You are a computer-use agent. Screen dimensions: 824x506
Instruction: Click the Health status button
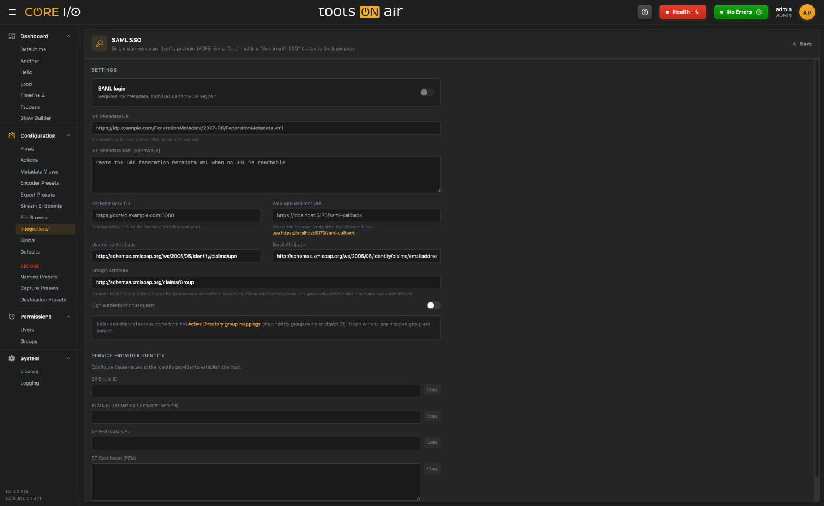point(683,12)
